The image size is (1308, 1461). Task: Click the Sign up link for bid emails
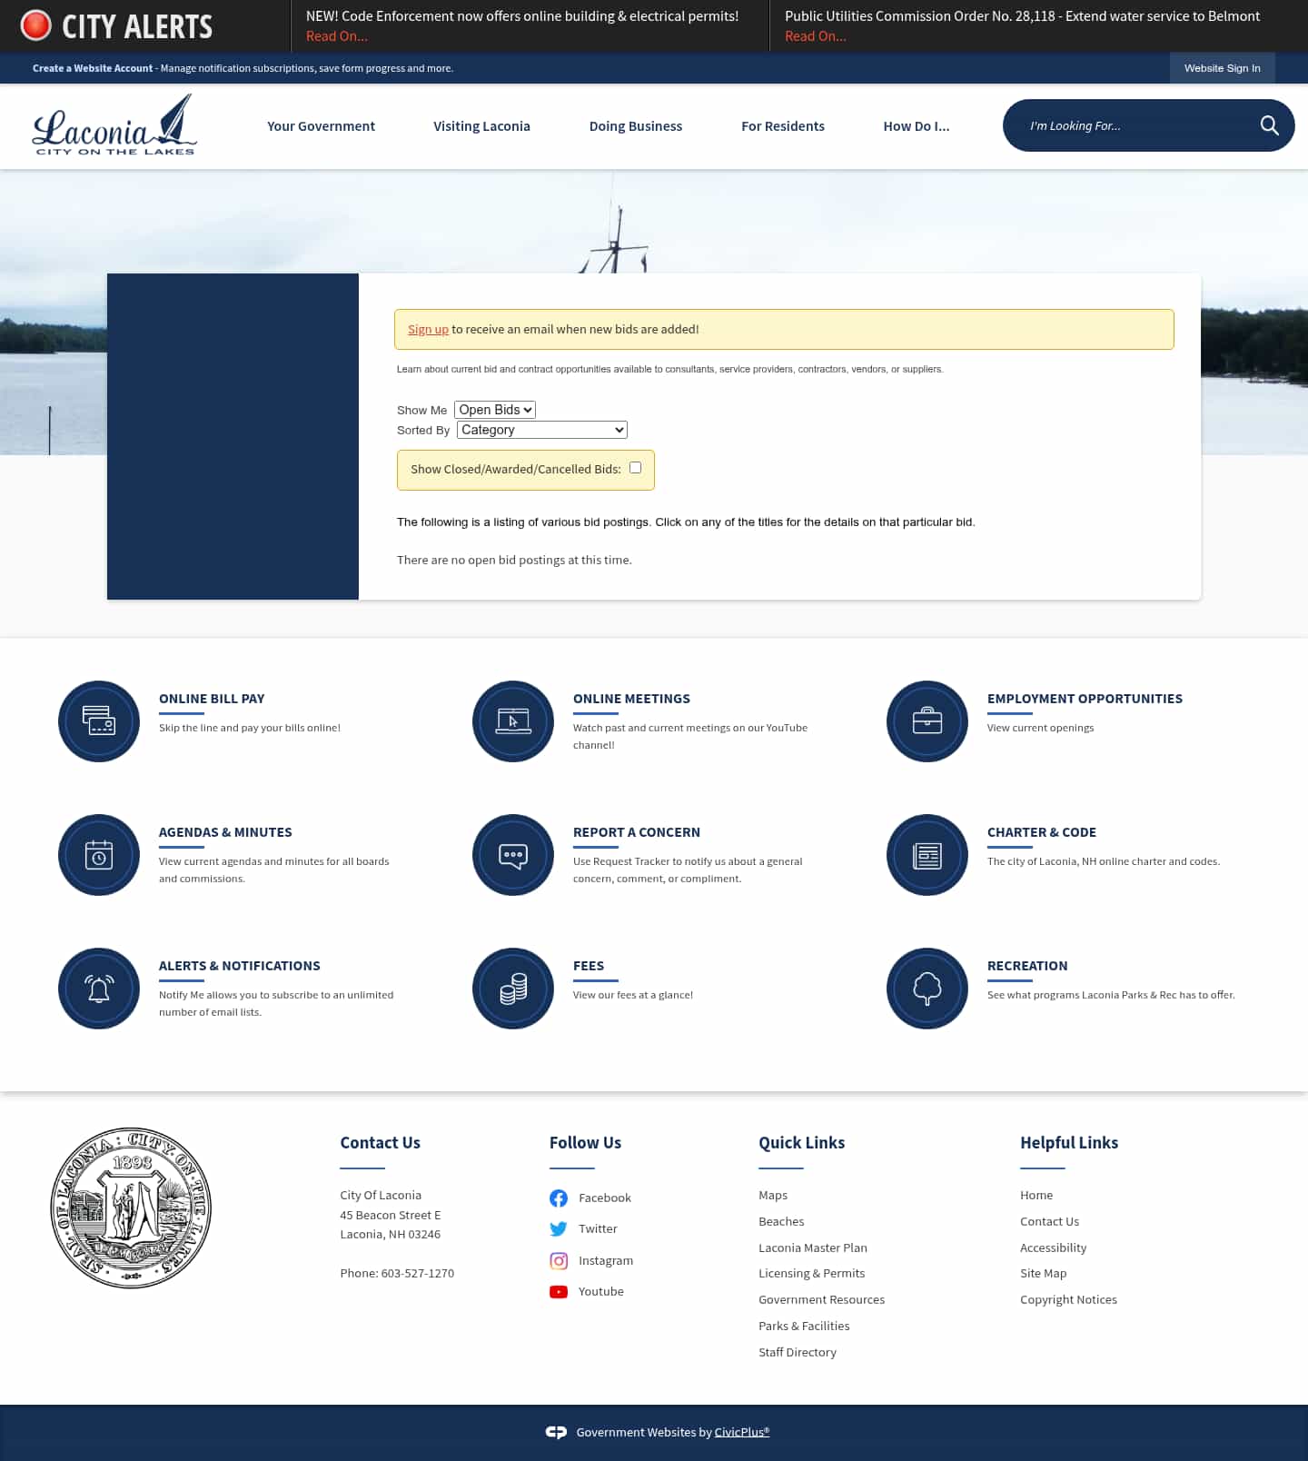tap(428, 329)
